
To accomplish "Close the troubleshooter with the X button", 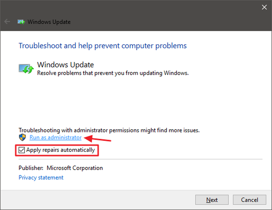I will pyautogui.click(x=264, y=7).
